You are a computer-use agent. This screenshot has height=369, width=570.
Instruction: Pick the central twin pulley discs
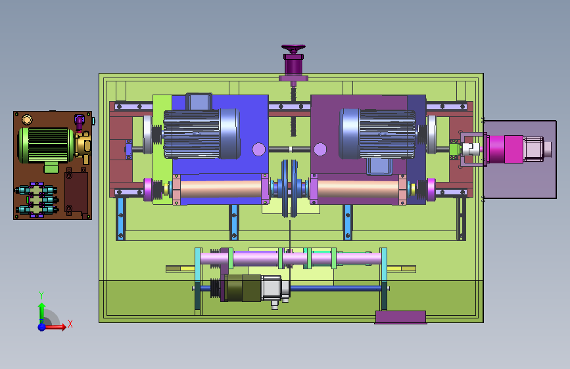click(290, 189)
